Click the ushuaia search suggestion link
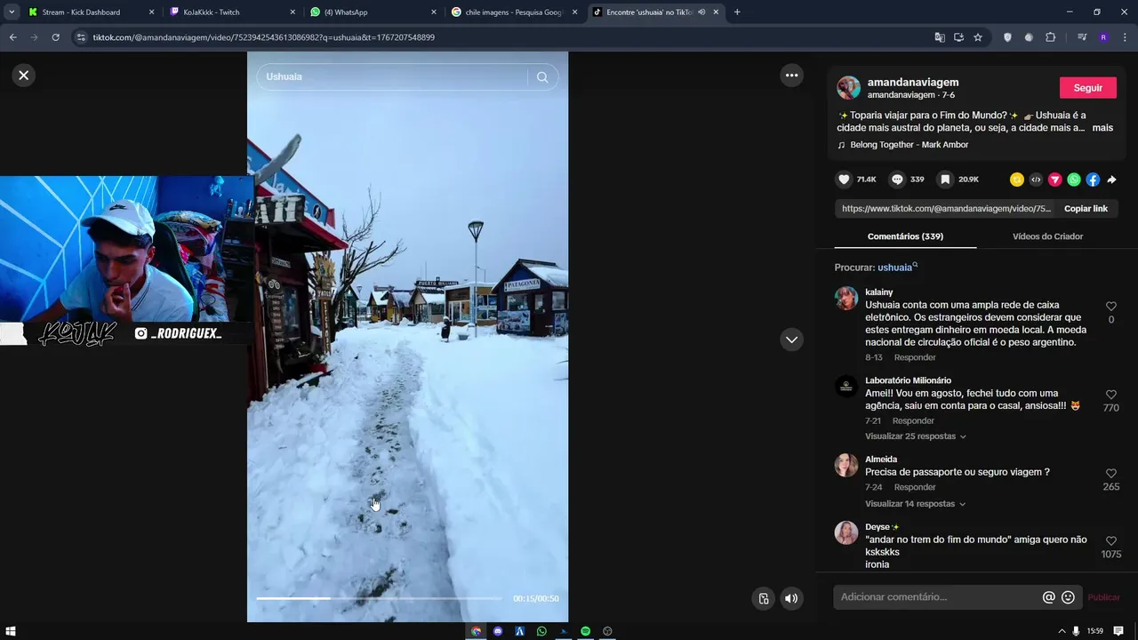The image size is (1138, 640). [897, 268]
